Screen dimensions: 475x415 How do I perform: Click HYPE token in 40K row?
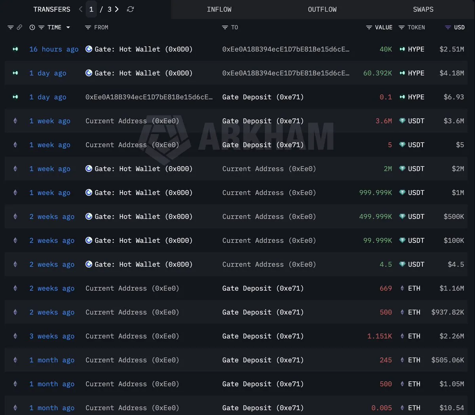[x=416, y=49]
